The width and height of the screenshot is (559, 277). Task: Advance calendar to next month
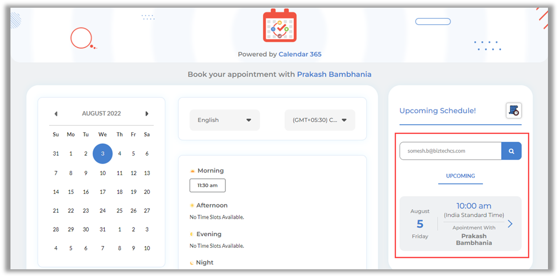pos(147,114)
